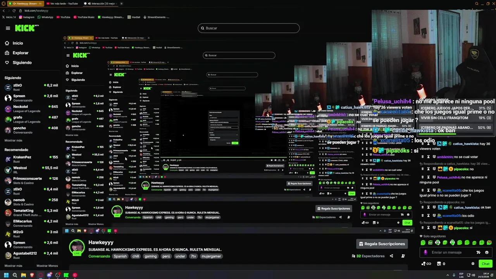Expand Mostrar más under Recomendado
This screenshot has height=279, width=496.
[x=13, y=266]
